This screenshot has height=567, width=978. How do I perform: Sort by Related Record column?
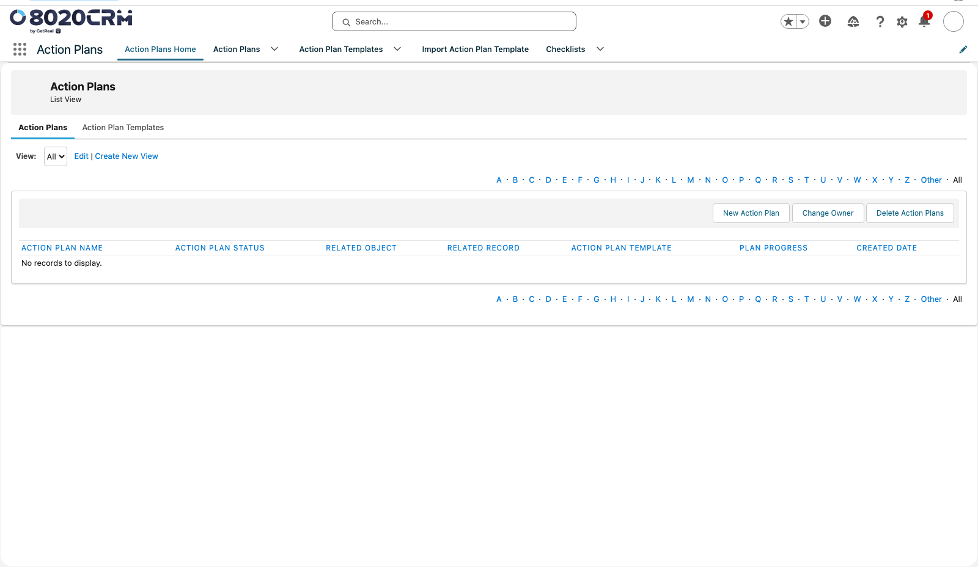click(483, 248)
